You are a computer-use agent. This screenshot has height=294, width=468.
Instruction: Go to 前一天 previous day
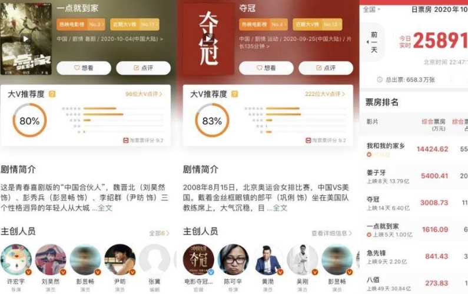[x=373, y=42]
